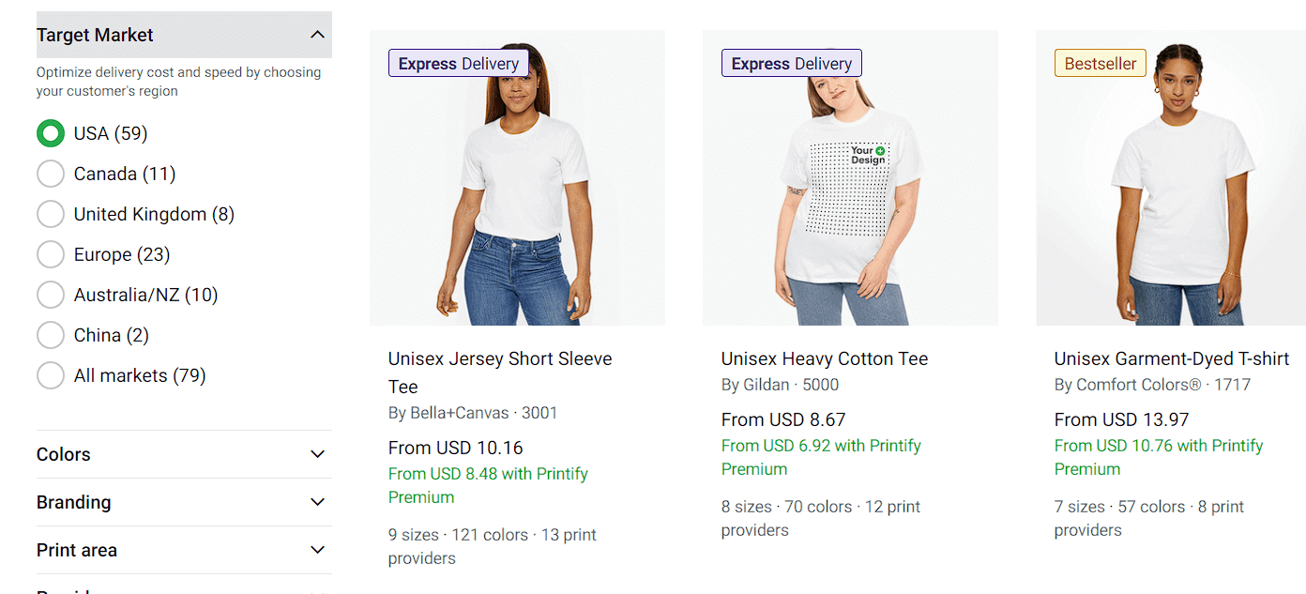Expand the Branding filter section

point(317,502)
